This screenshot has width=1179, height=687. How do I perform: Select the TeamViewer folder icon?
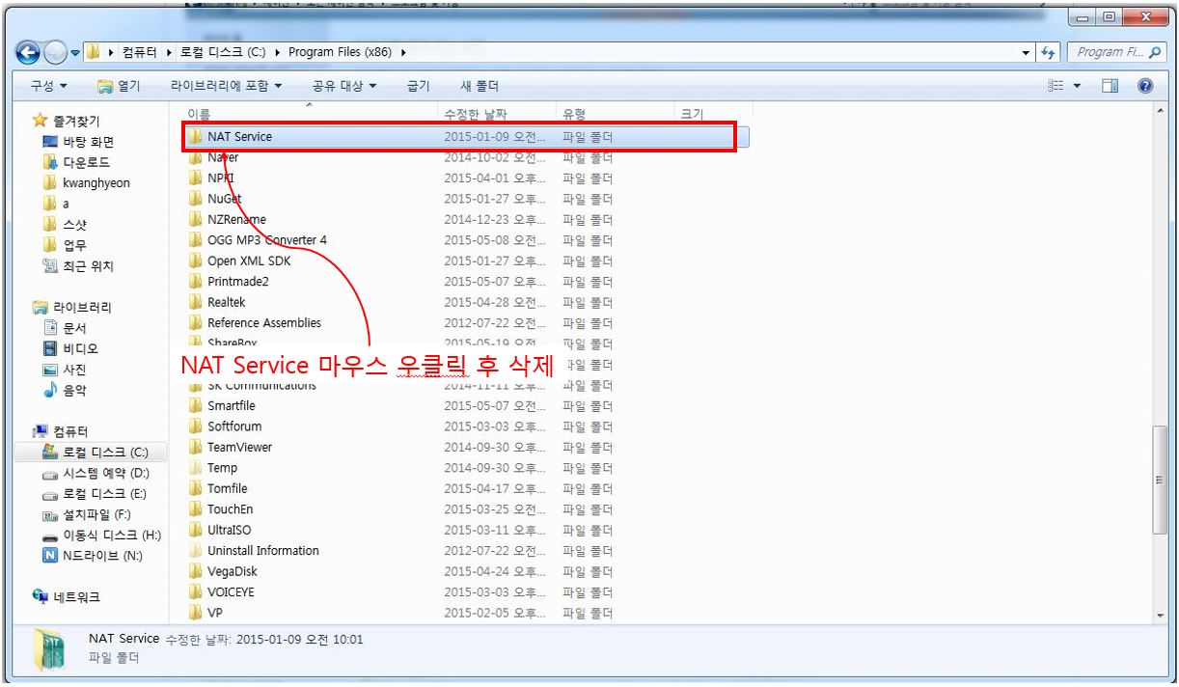pos(196,448)
